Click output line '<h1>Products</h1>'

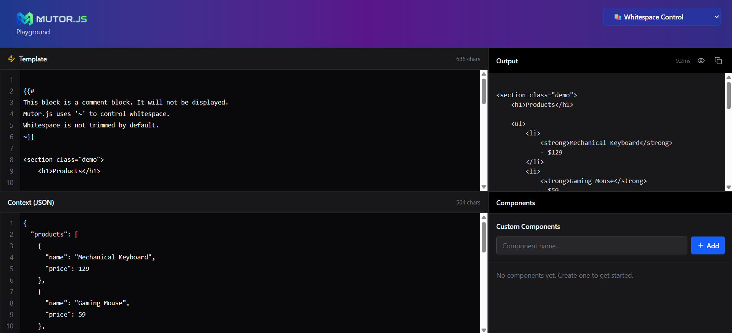click(542, 105)
